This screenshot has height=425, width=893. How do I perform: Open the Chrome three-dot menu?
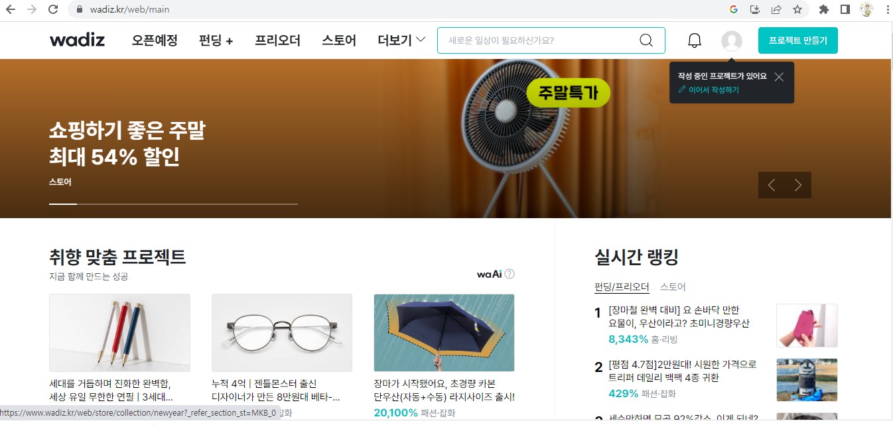tap(888, 9)
